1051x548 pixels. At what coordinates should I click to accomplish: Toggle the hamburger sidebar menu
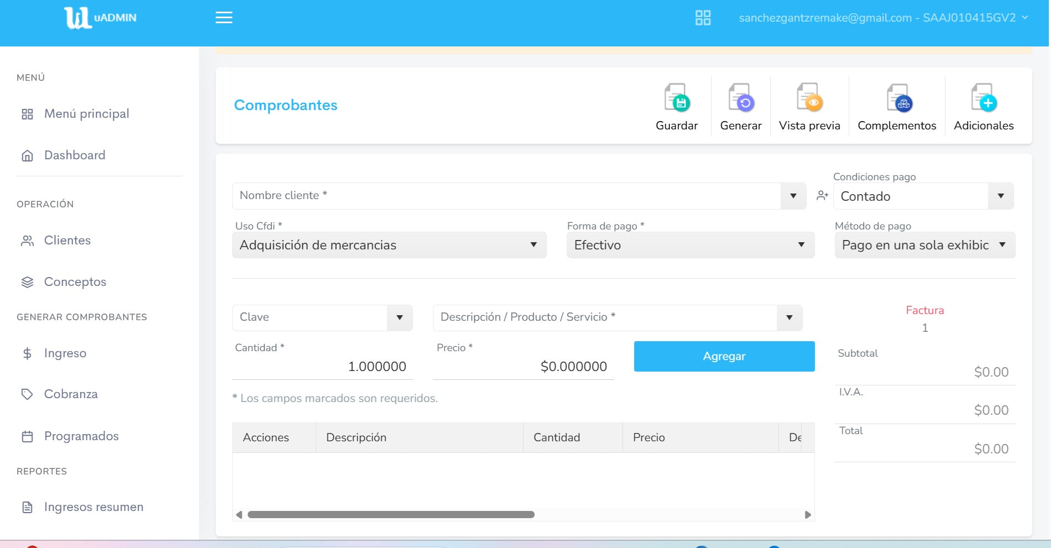click(224, 18)
